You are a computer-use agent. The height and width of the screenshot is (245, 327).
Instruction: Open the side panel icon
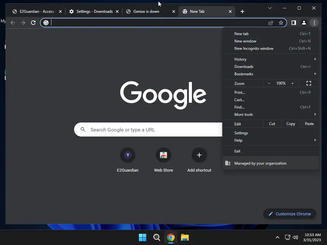pos(294,23)
